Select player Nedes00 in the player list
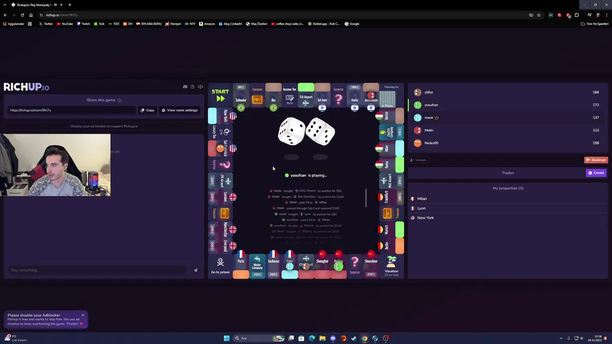 pyautogui.click(x=507, y=143)
